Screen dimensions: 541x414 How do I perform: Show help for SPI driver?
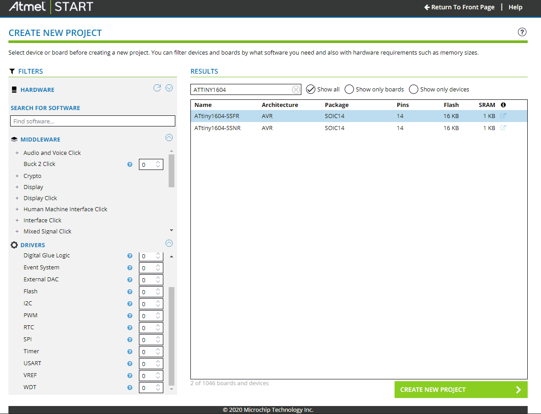pos(130,339)
